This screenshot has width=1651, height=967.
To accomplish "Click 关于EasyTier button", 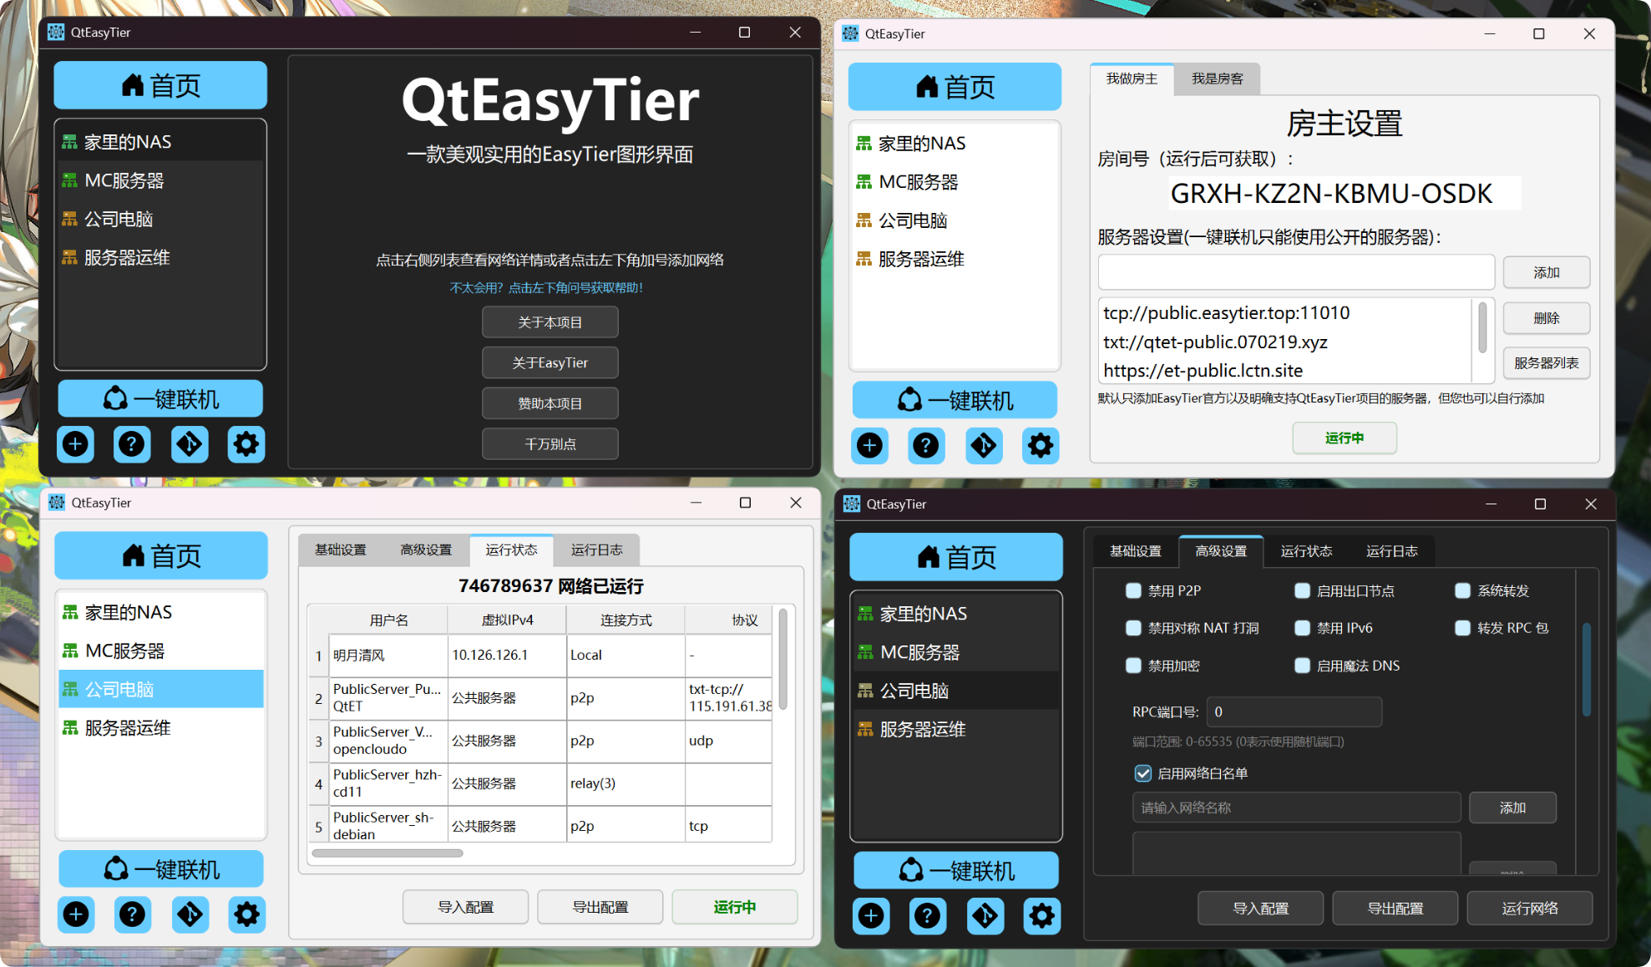I will click(550, 362).
